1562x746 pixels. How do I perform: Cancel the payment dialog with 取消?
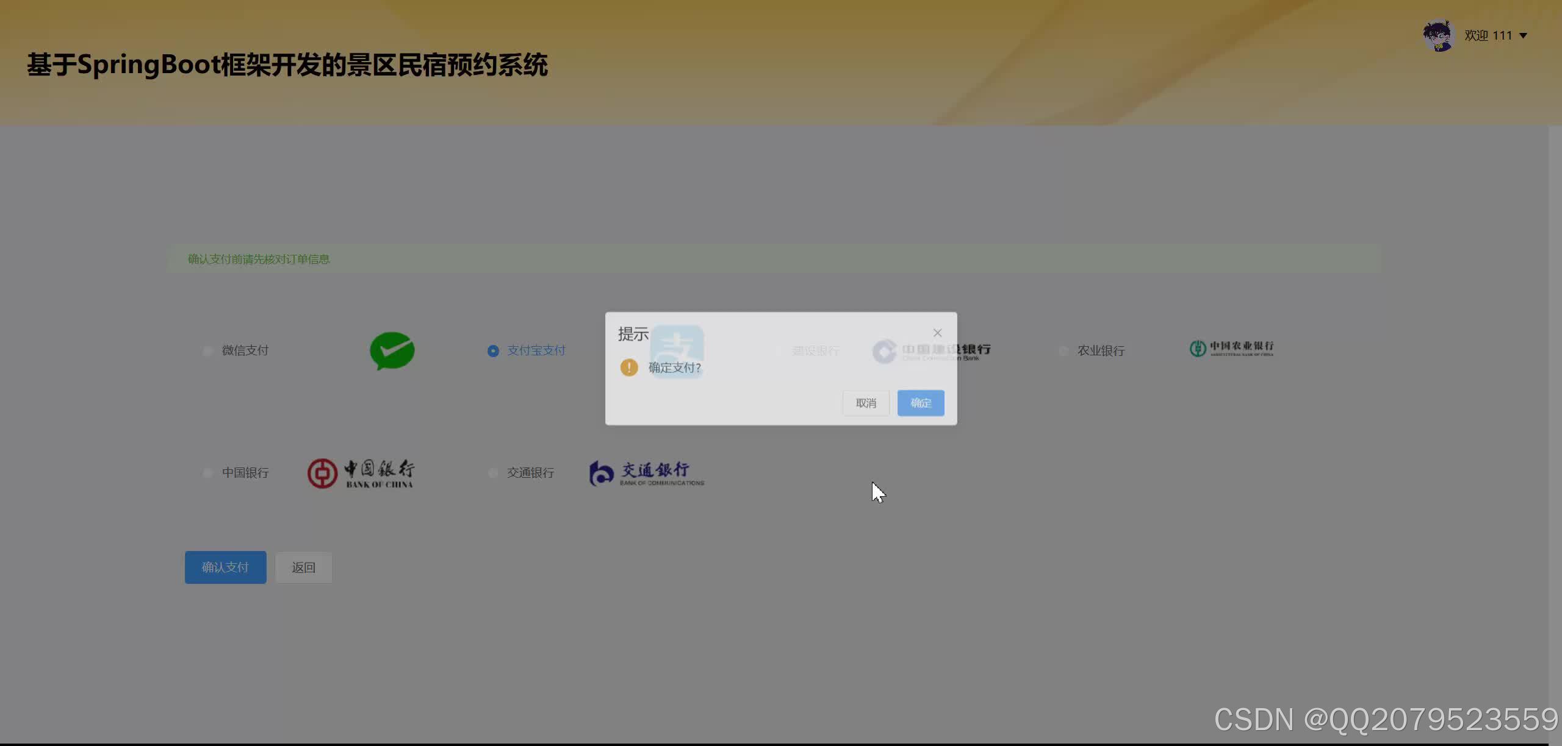click(x=866, y=403)
